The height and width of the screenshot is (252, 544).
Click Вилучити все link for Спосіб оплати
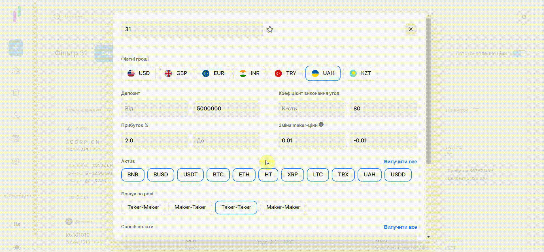coord(400,227)
